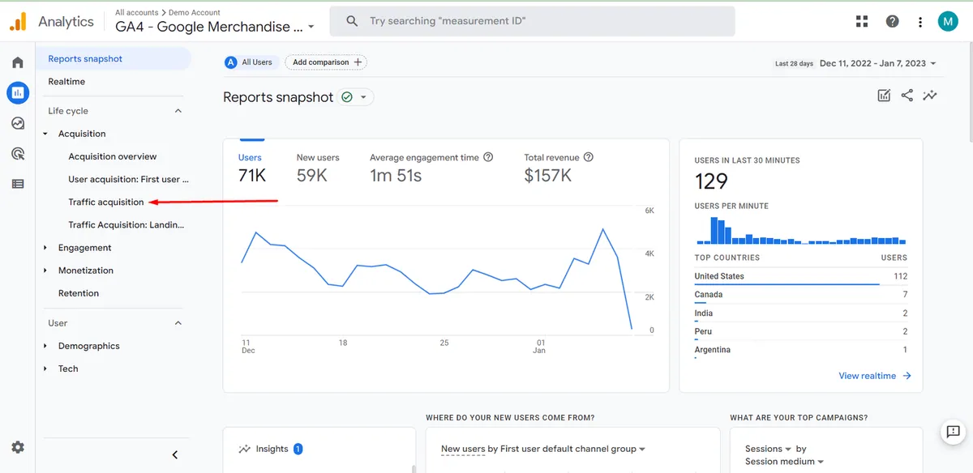
Task: Click the United States country row
Action: pyautogui.click(x=800, y=277)
